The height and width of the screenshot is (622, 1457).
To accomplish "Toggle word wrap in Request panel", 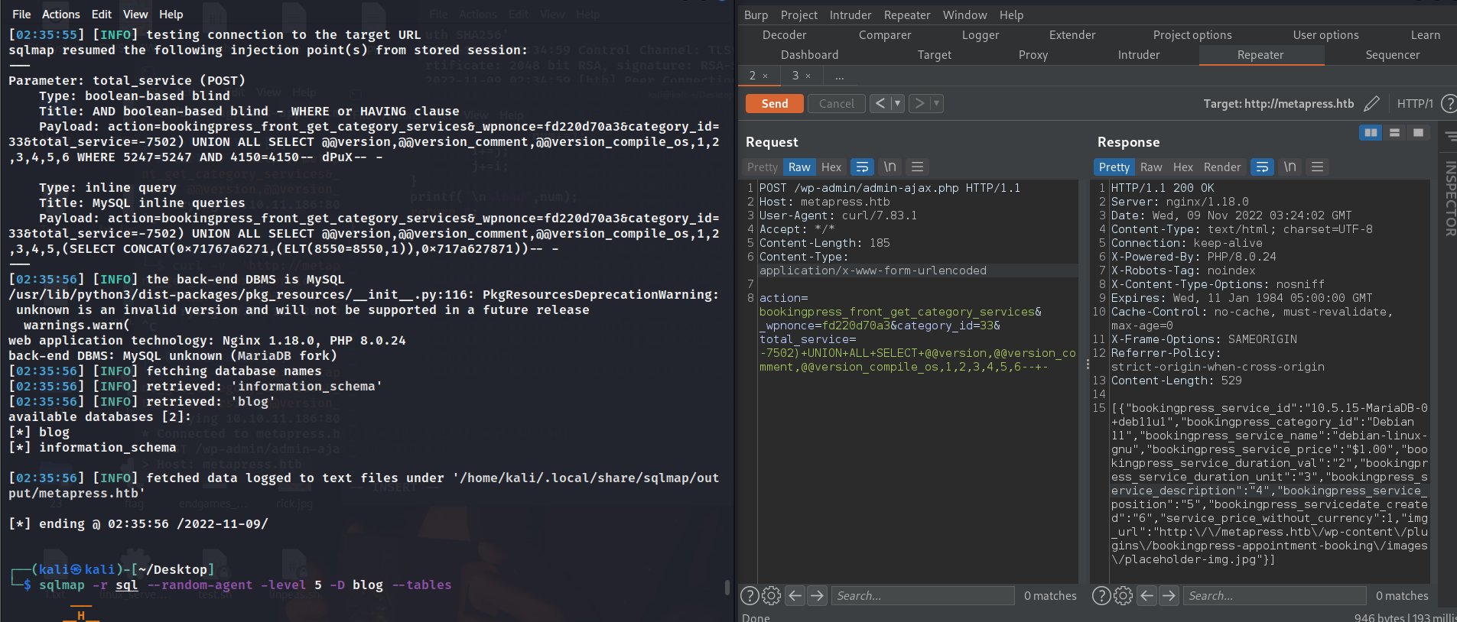I will (862, 167).
